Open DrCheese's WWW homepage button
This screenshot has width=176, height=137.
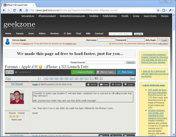(92, 85)
